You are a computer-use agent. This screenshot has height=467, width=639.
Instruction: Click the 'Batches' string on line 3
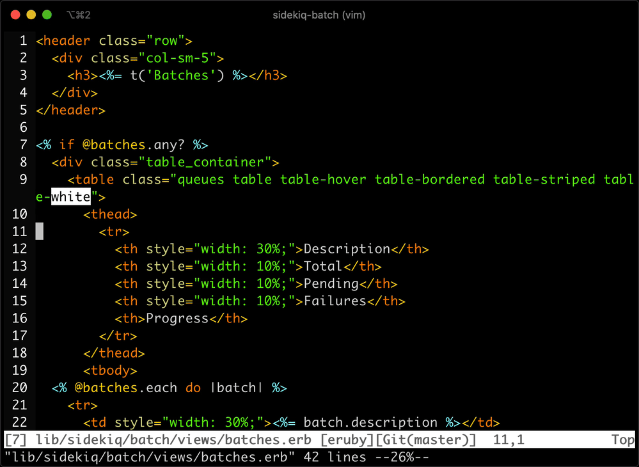[x=181, y=75]
